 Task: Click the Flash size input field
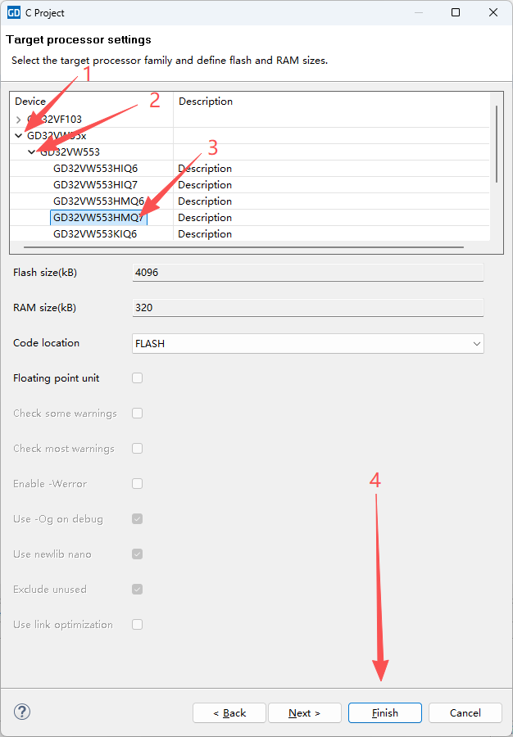[307, 272]
